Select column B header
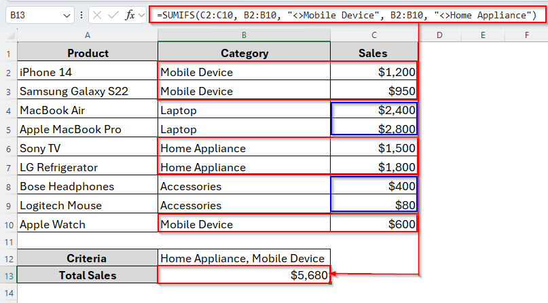The width and height of the screenshot is (548, 303). pos(244,35)
